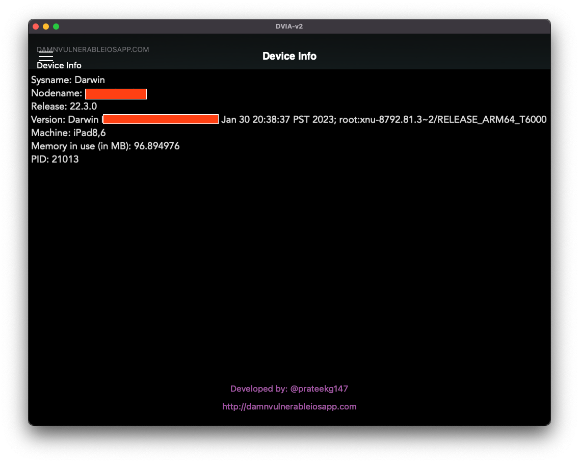
Task: Open the Developed by @prateekg147 link
Action: click(x=289, y=389)
